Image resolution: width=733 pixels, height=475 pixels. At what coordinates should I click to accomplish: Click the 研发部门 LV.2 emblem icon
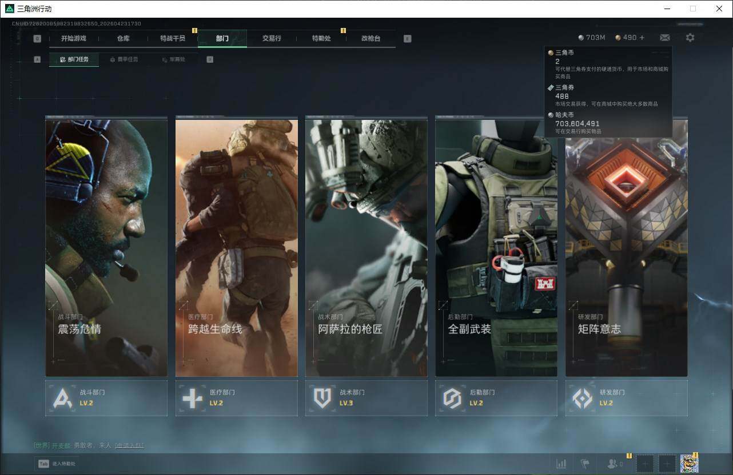pos(582,398)
